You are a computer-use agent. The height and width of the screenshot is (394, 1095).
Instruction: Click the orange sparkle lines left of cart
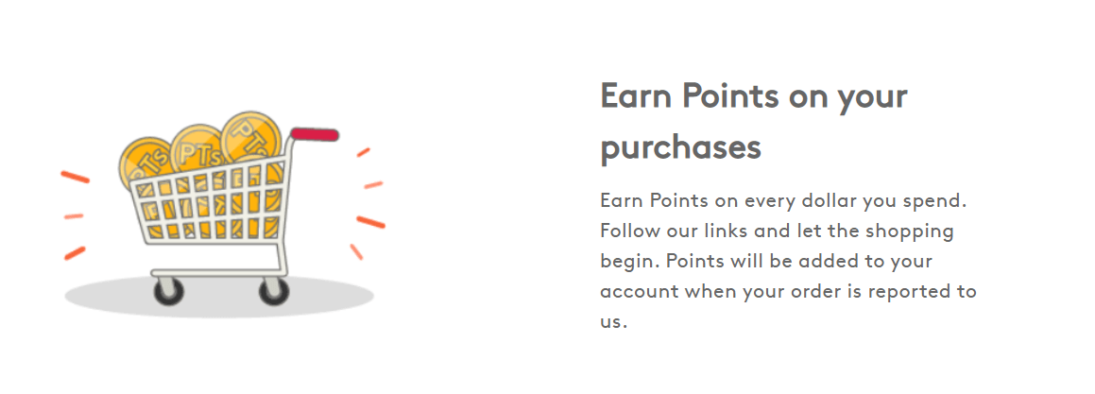coord(74,215)
